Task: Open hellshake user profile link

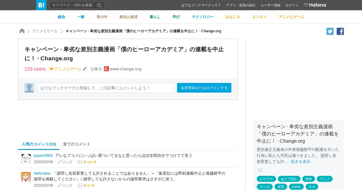Action: (x=42, y=173)
